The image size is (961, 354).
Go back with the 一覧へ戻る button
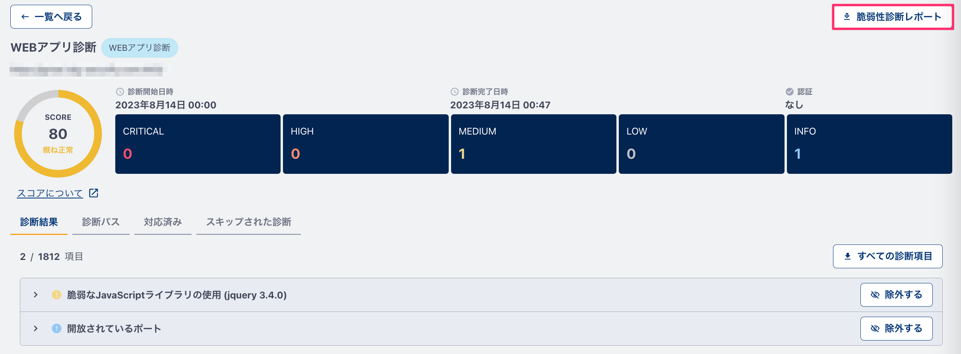(51, 17)
